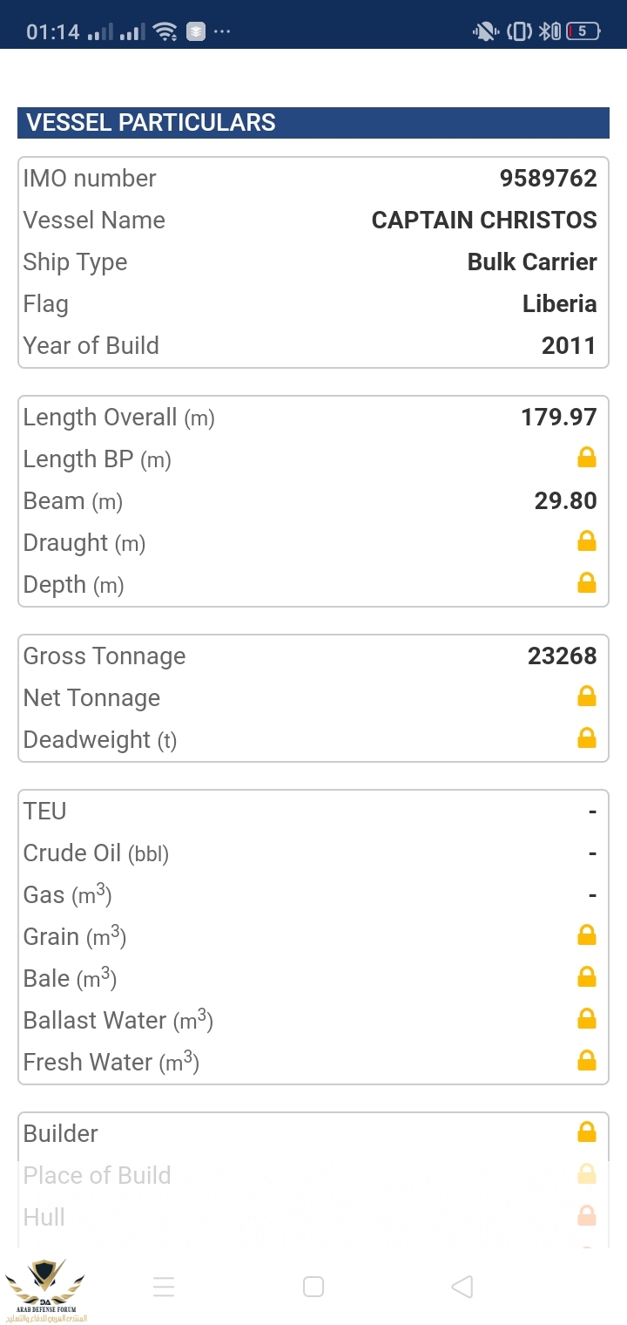This screenshot has height=1325, width=627.
Task: Tap the Deadweight padlock icon
Action: pos(587,738)
